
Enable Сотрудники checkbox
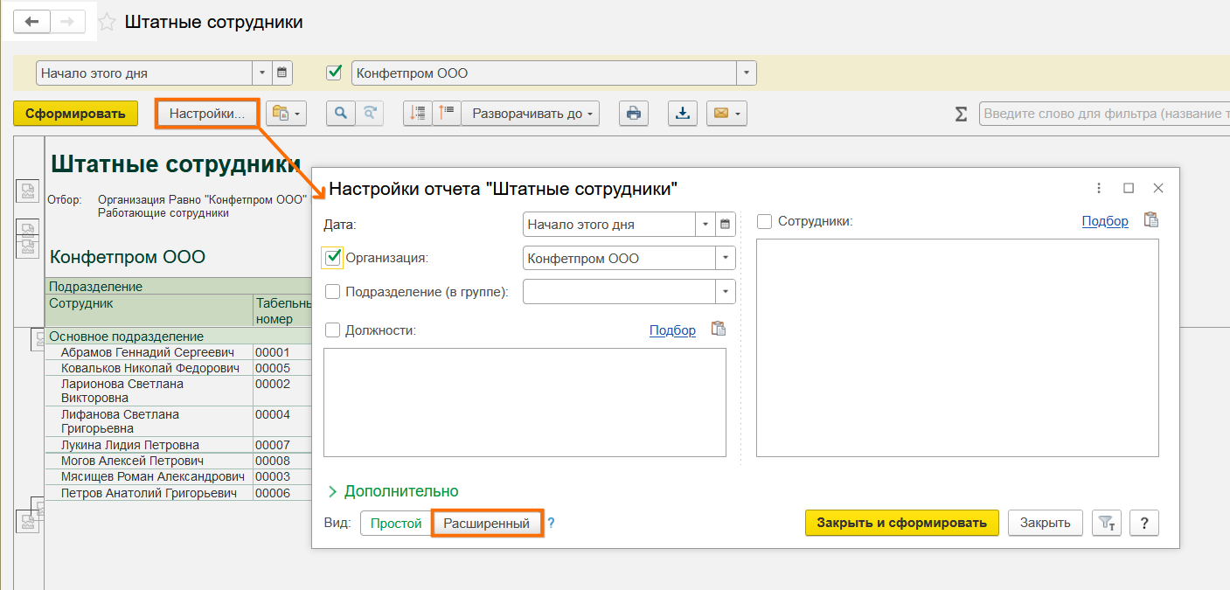(765, 221)
